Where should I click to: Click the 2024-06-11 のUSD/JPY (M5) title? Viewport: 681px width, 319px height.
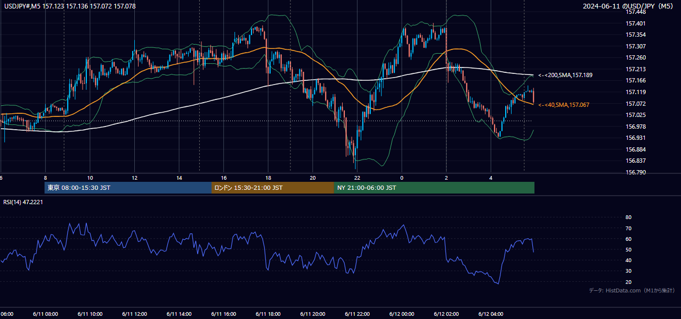[x=628, y=6]
